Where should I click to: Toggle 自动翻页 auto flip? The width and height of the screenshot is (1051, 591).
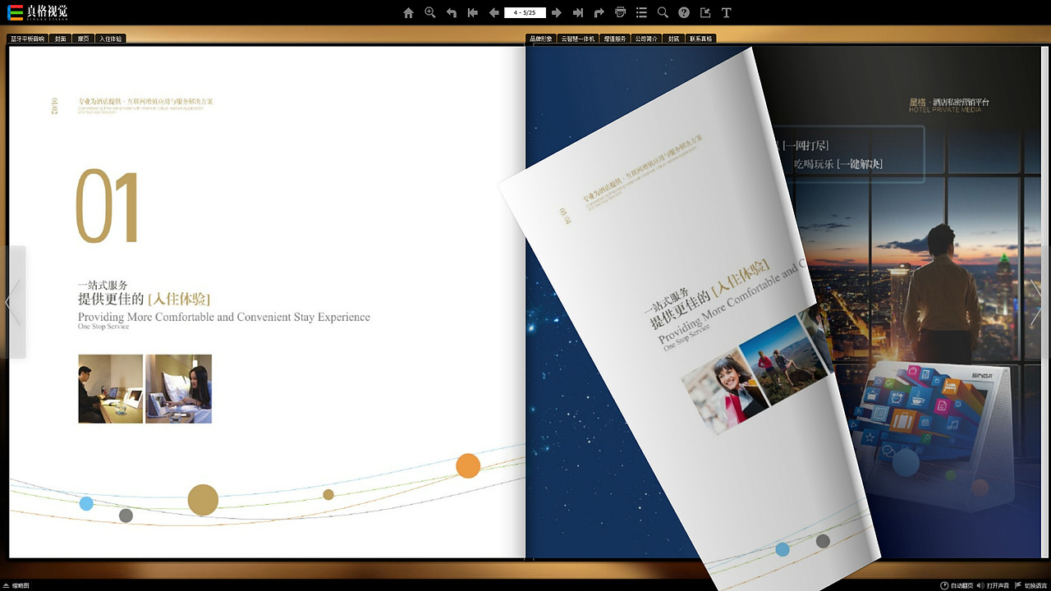[957, 585]
